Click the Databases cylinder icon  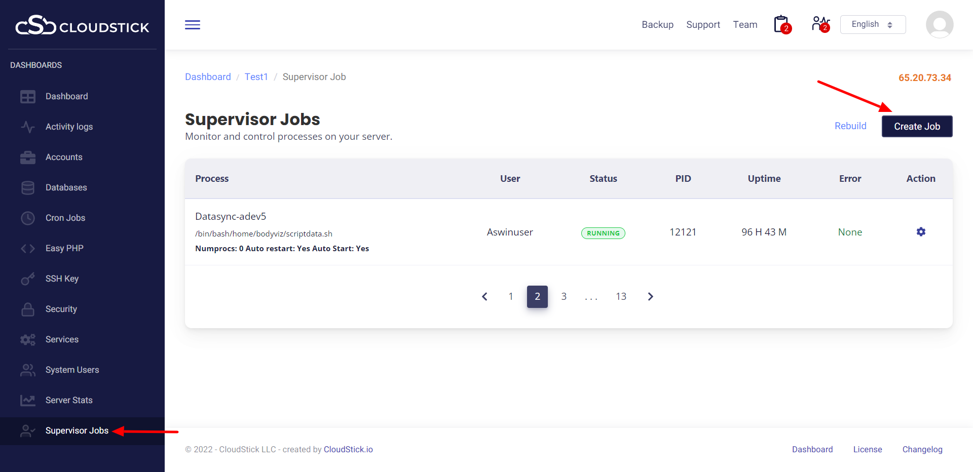coord(28,188)
